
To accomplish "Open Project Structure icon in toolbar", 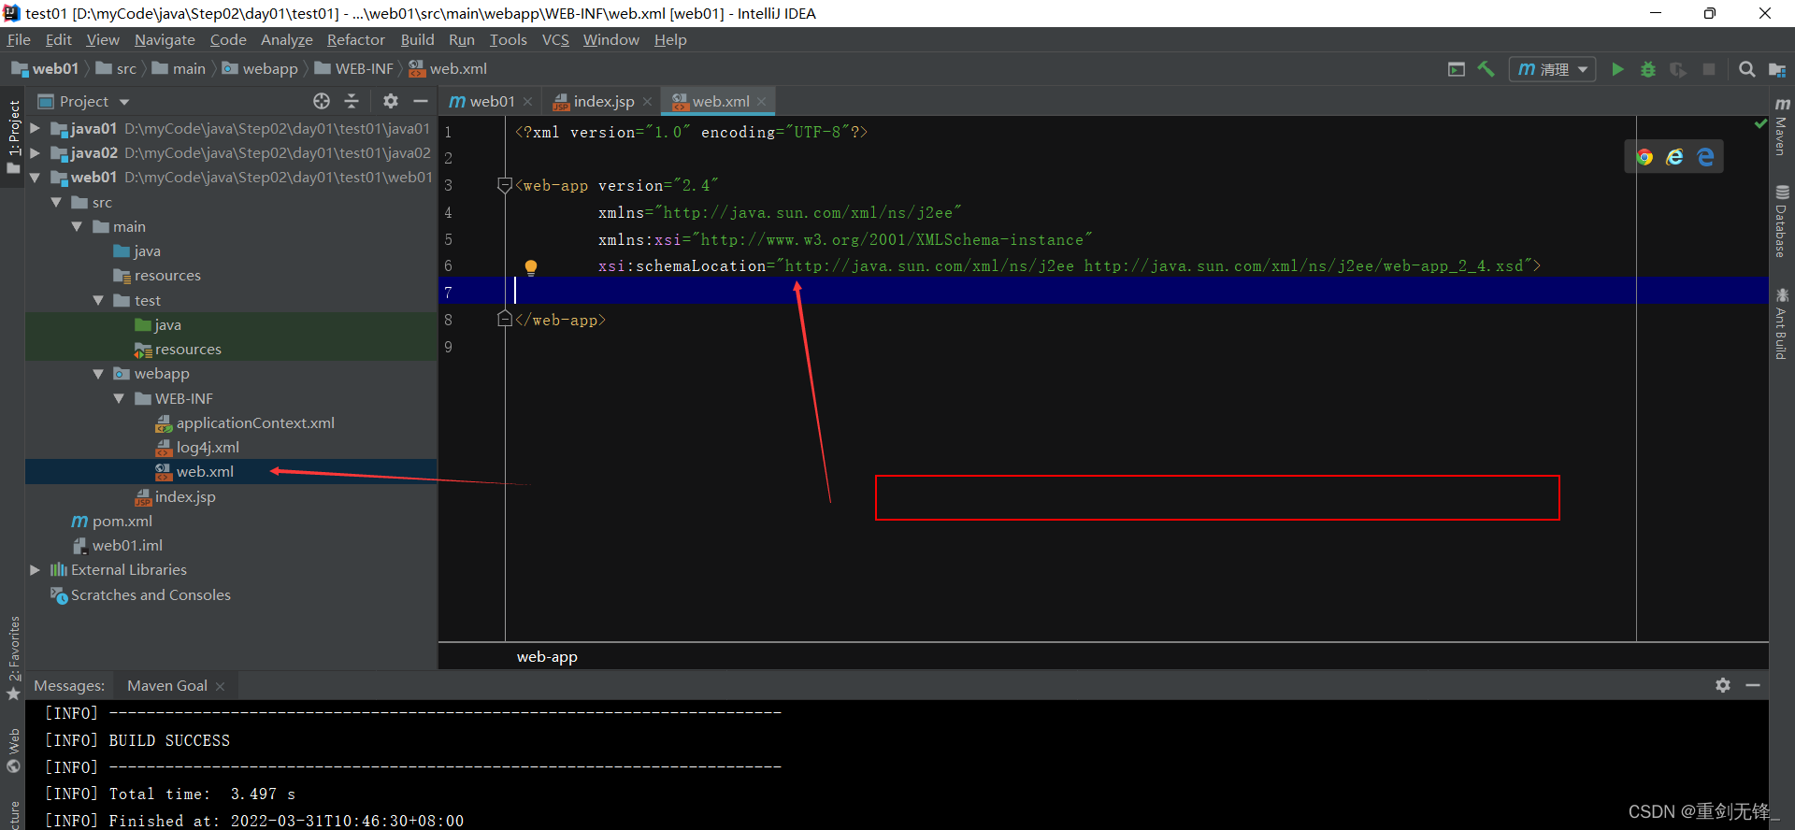I will (x=1777, y=69).
